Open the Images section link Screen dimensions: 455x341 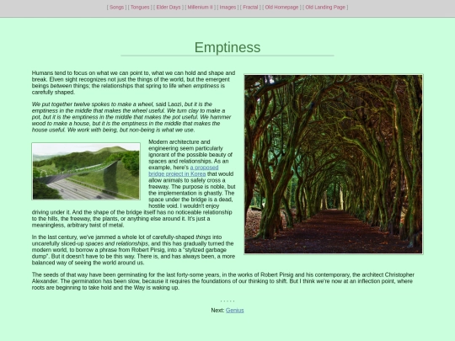227,8
